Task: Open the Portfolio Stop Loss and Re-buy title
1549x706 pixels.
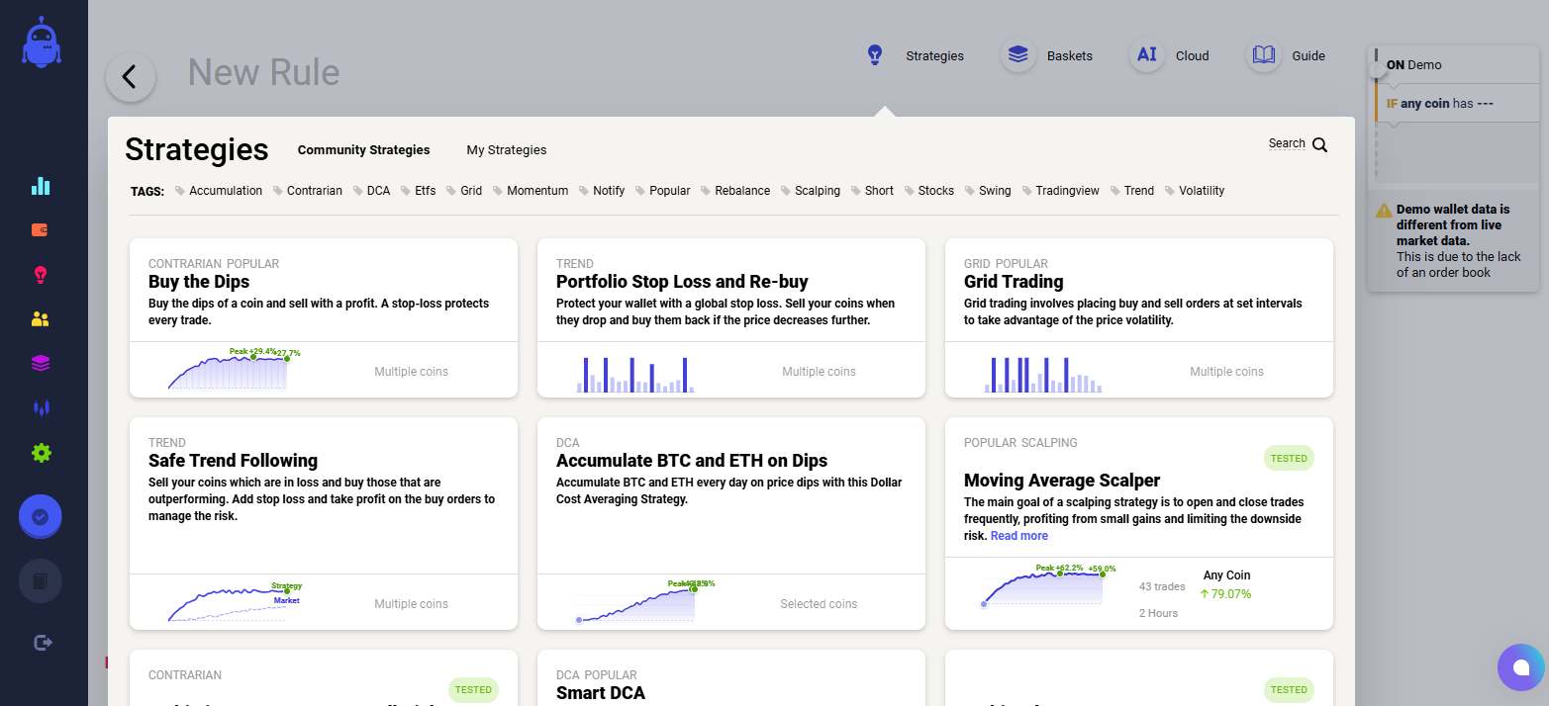Action: click(682, 282)
